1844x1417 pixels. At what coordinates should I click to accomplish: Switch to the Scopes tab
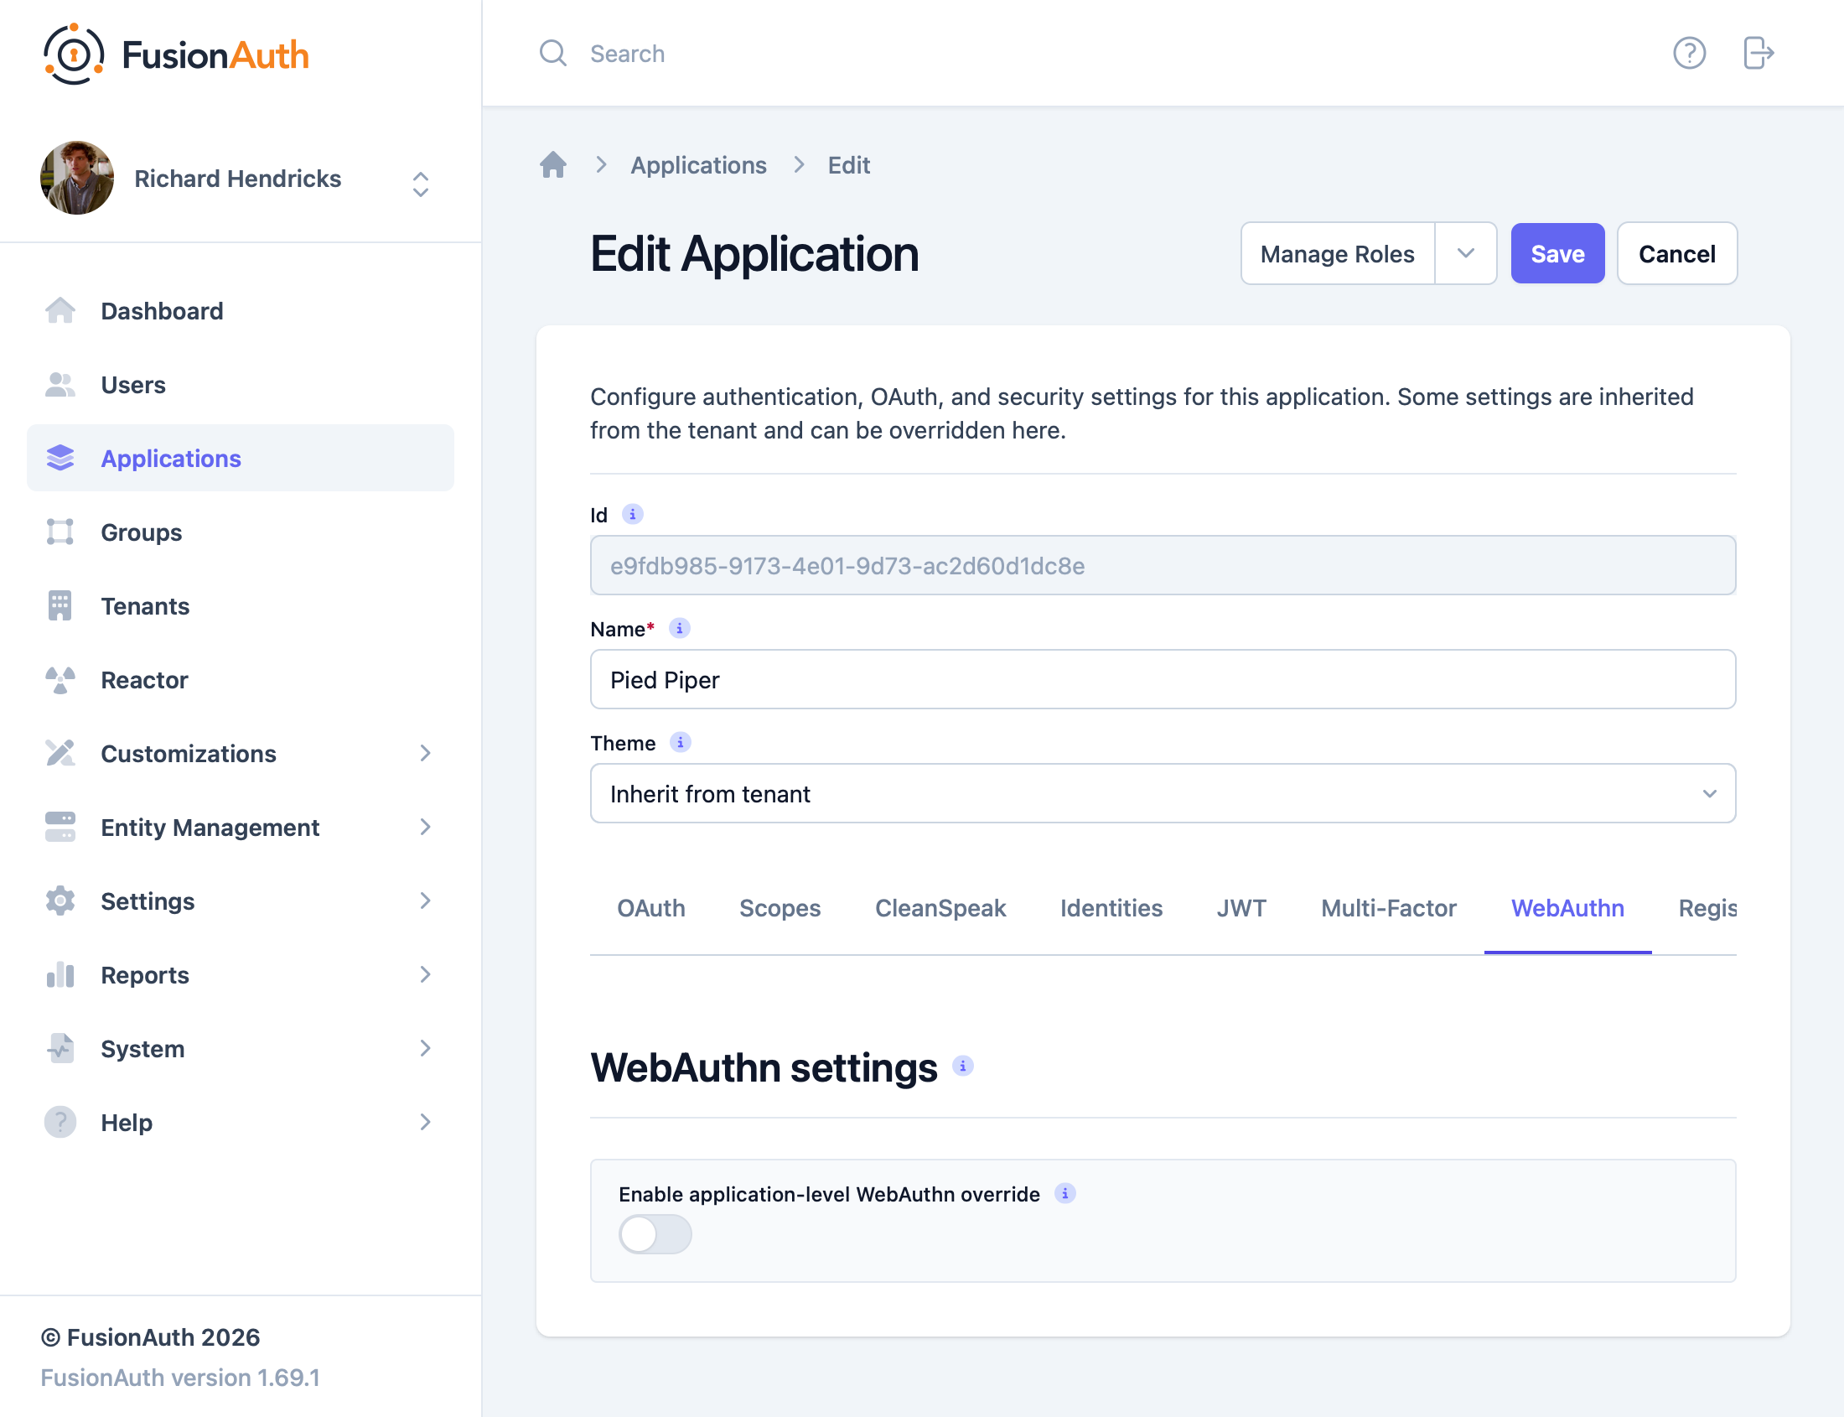(x=780, y=907)
